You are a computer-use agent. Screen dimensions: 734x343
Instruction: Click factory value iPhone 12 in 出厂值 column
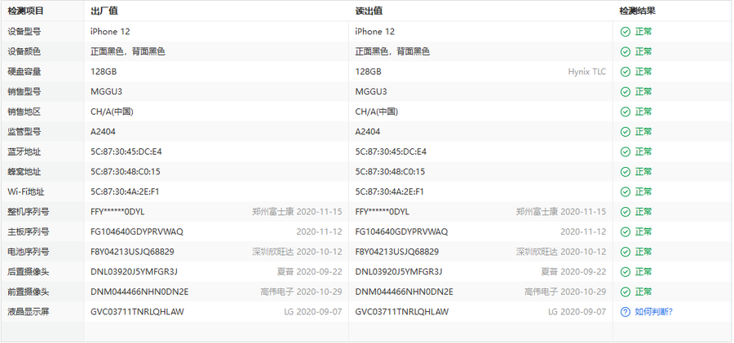click(x=110, y=32)
